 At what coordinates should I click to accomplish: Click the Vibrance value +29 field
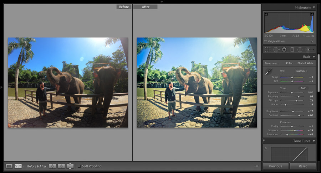[x=310, y=130]
